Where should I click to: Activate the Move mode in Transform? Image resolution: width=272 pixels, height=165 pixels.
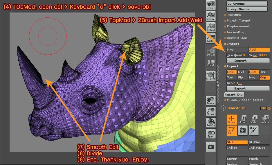242,119
